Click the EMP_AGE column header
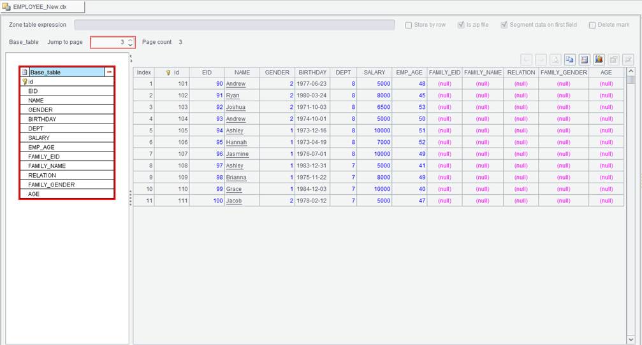Screen dimensions: 642x345 pyautogui.click(x=409, y=73)
